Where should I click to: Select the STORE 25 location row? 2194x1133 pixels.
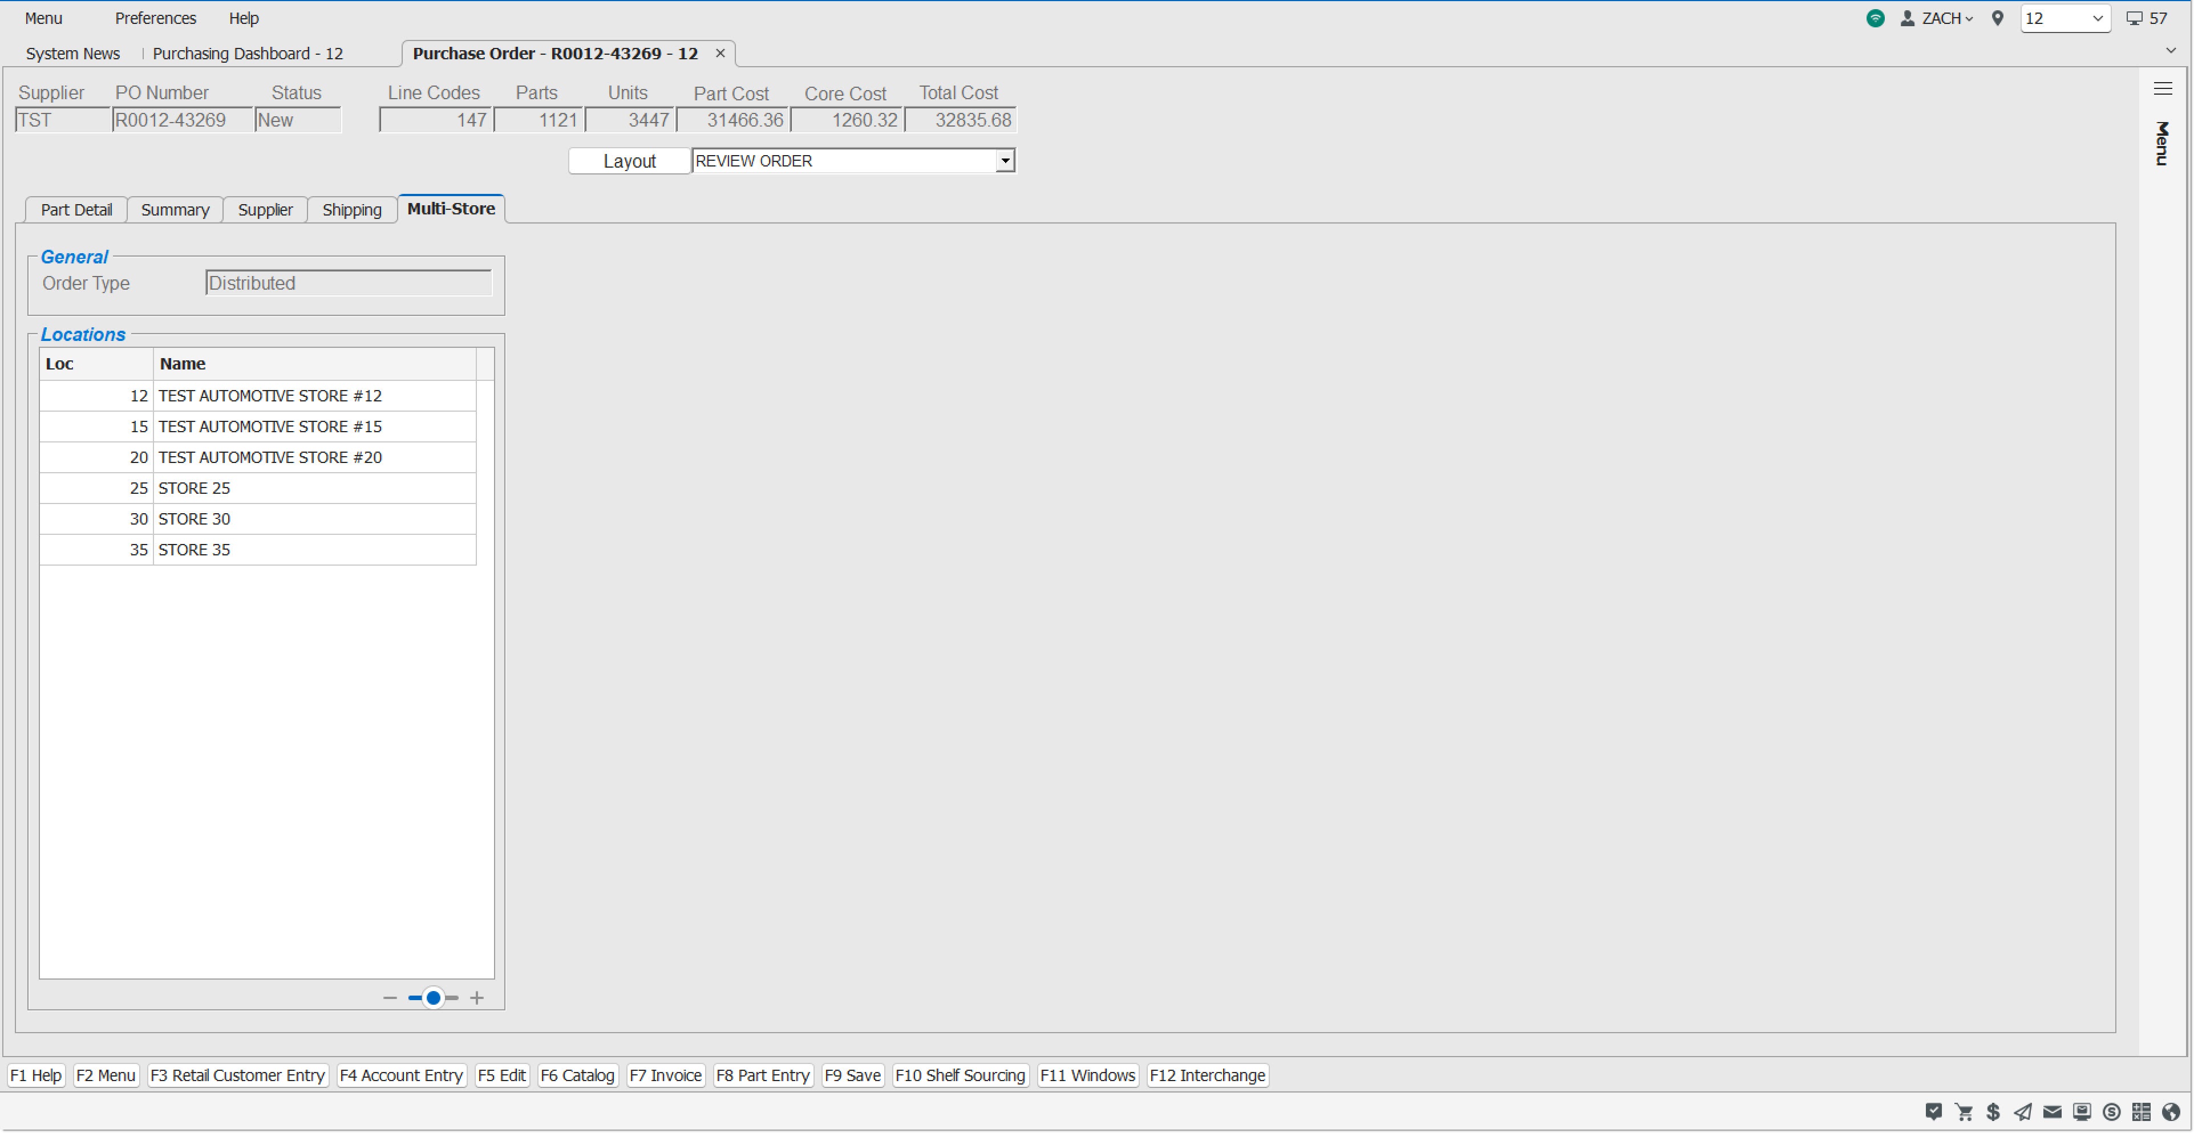(257, 488)
